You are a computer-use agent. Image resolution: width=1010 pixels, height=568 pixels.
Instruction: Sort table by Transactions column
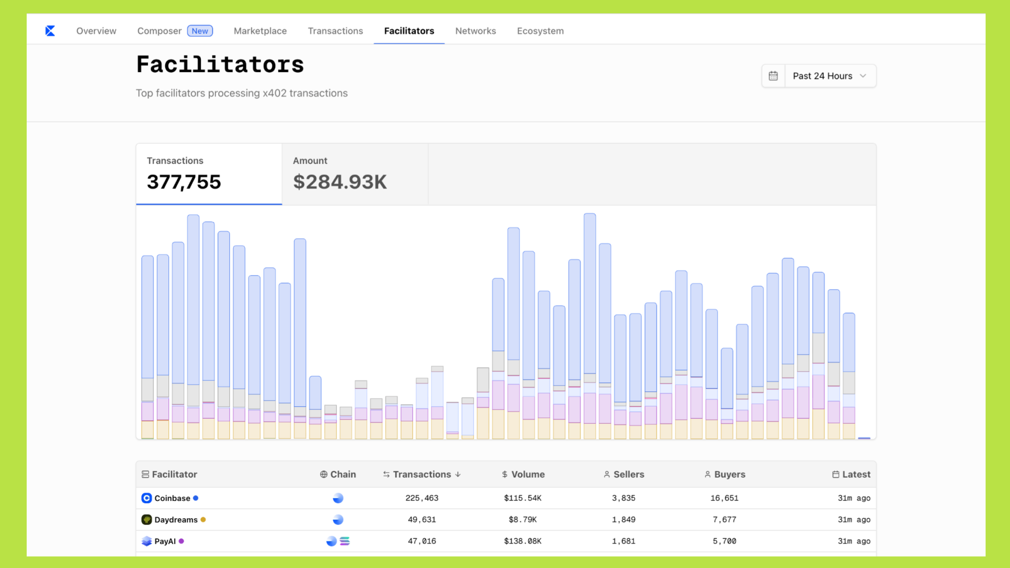(x=422, y=474)
